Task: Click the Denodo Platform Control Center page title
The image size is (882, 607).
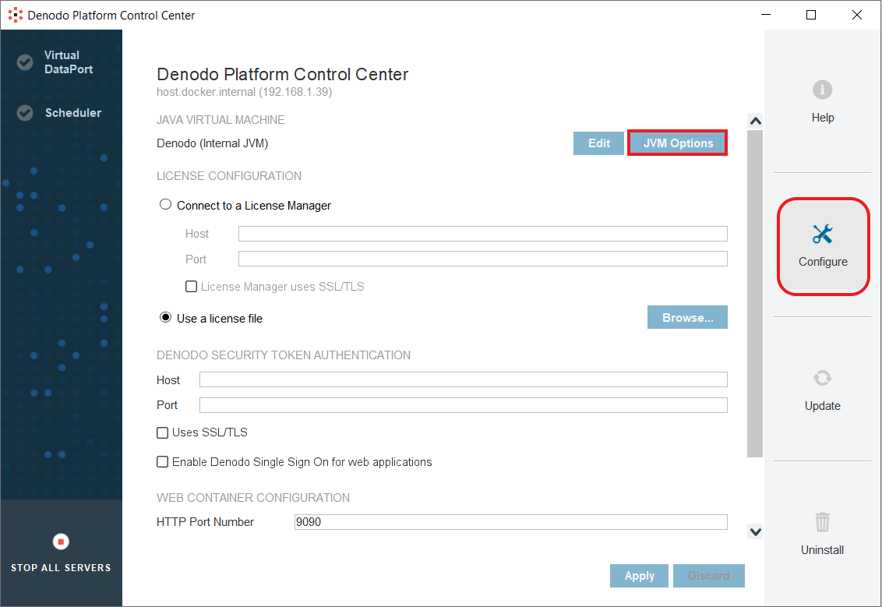Action: click(282, 74)
